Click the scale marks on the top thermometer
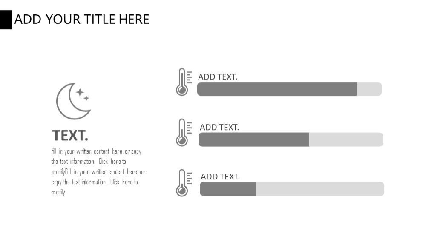 (x=190, y=77)
